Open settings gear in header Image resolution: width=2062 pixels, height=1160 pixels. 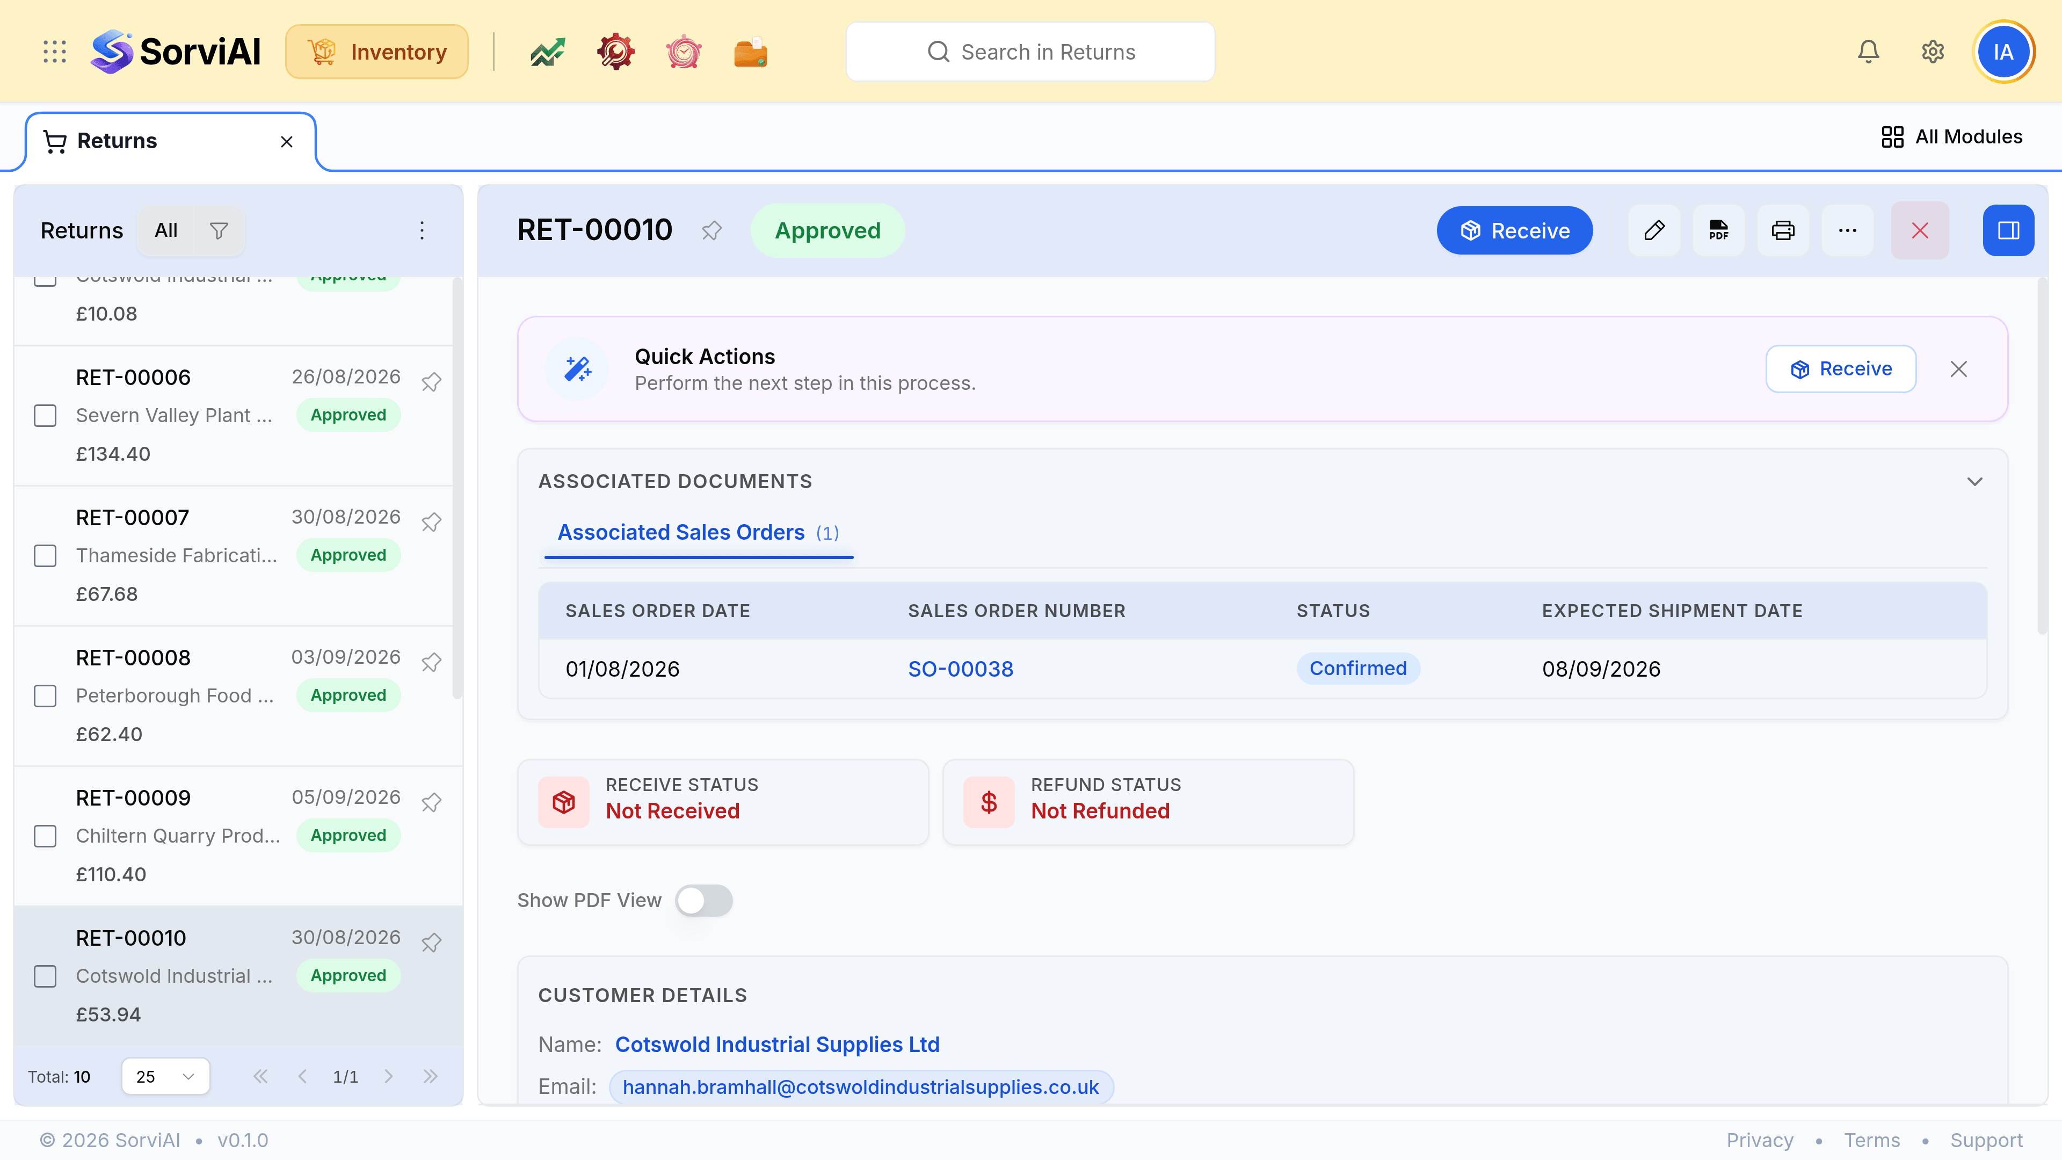coord(1933,52)
